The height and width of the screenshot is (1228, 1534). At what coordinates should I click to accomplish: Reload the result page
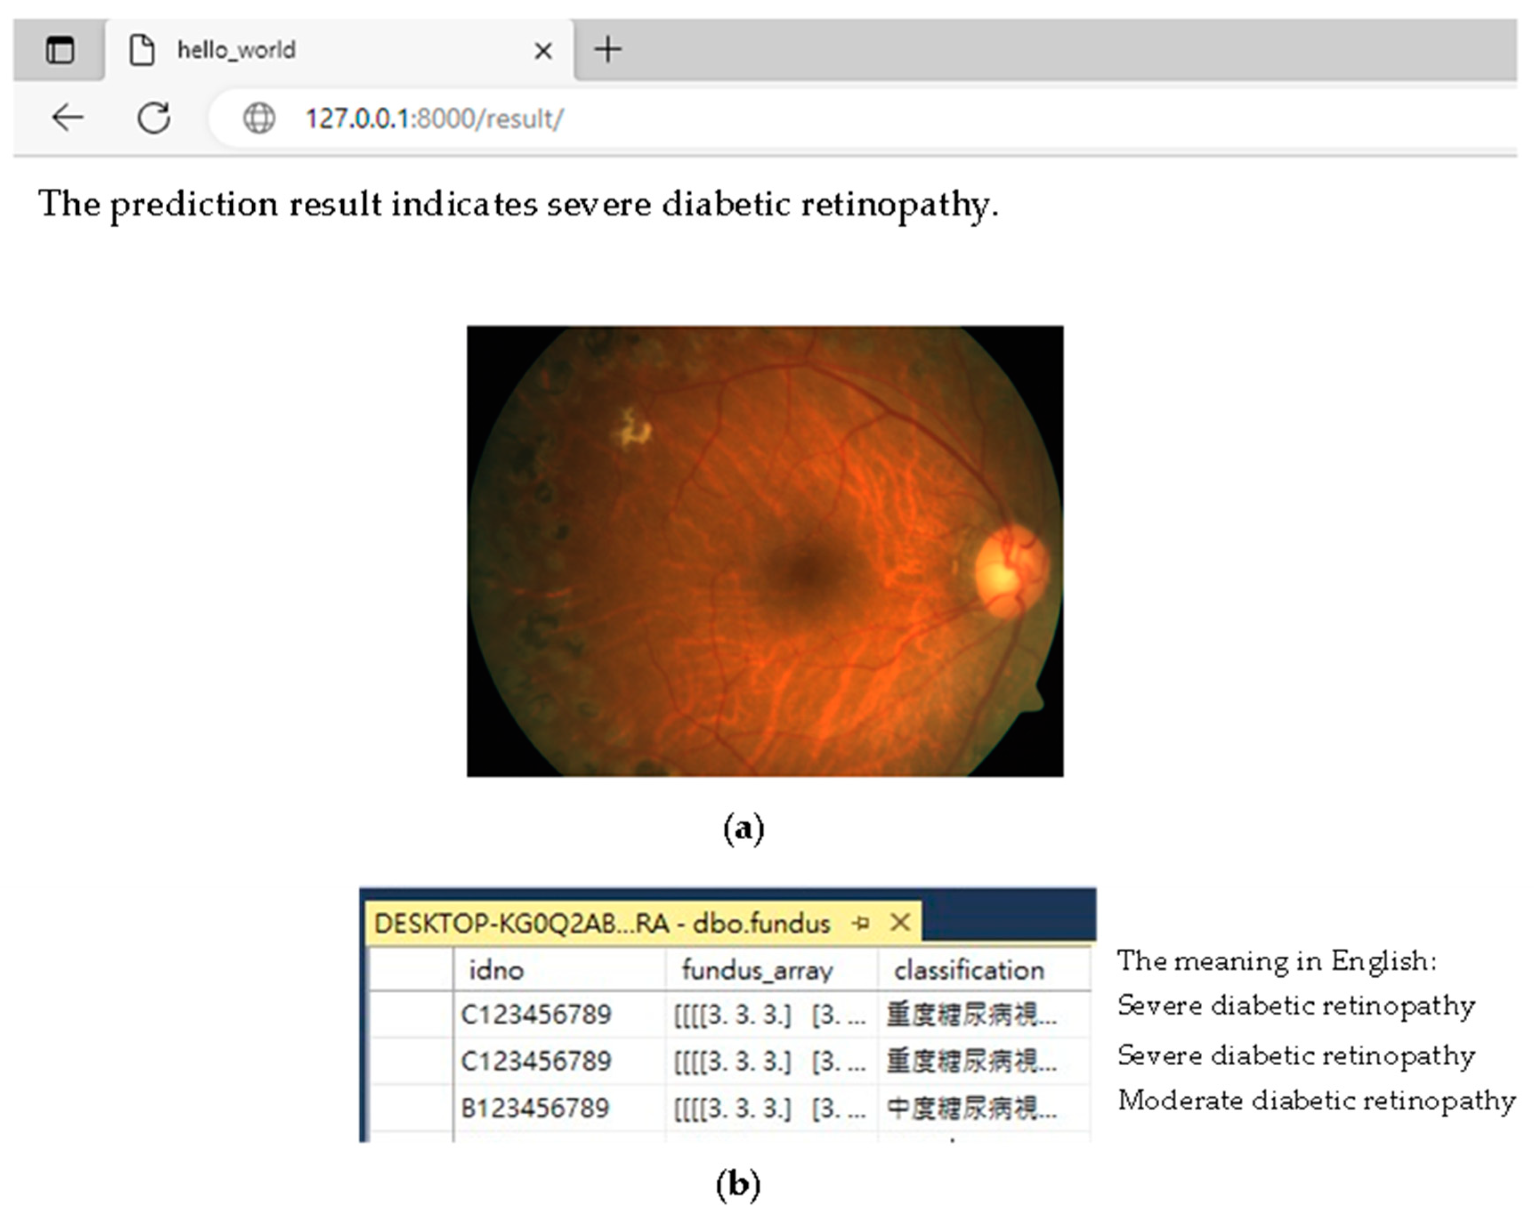click(153, 117)
